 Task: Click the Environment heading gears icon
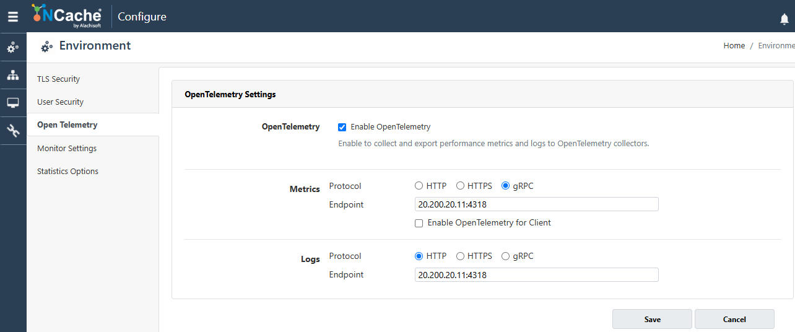click(x=46, y=46)
